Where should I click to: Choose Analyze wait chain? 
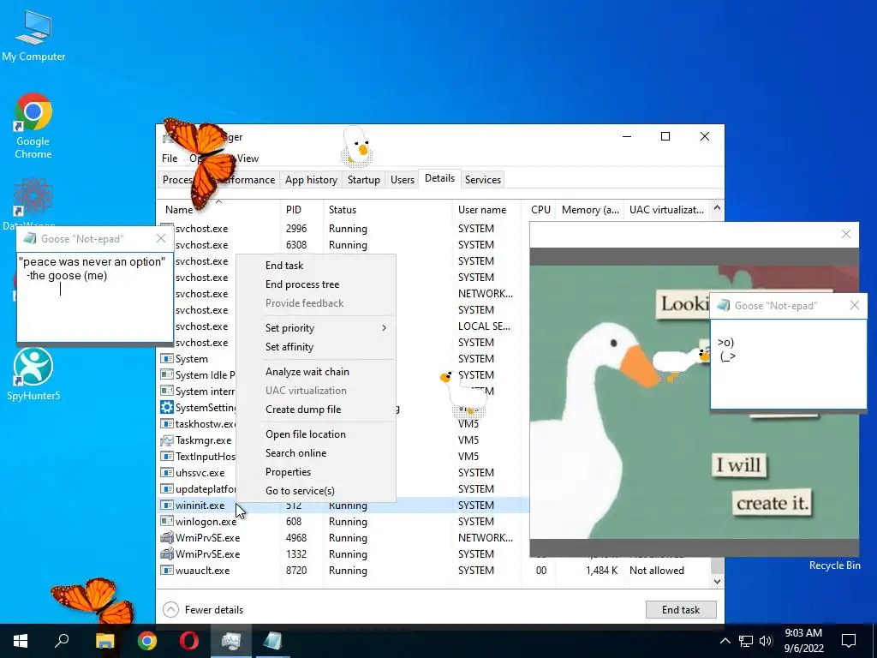click(x=307, y=372)
